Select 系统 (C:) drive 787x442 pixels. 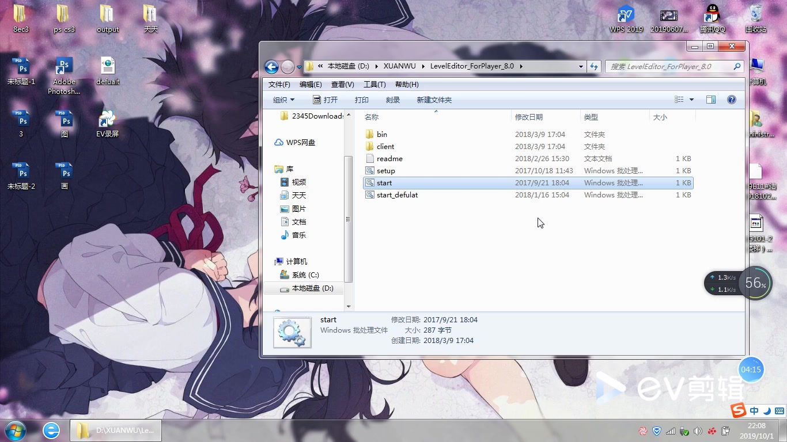tap(299, 275)
